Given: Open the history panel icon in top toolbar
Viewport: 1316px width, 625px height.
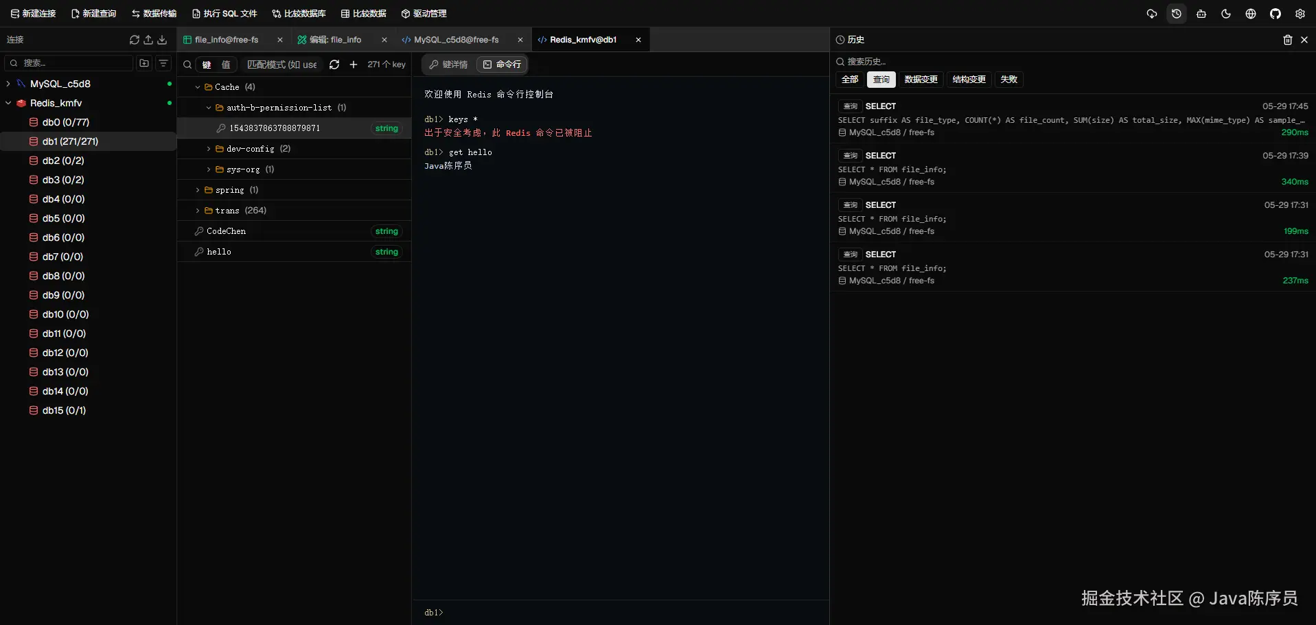Looking at the screenshot, I should [1177, 14].
